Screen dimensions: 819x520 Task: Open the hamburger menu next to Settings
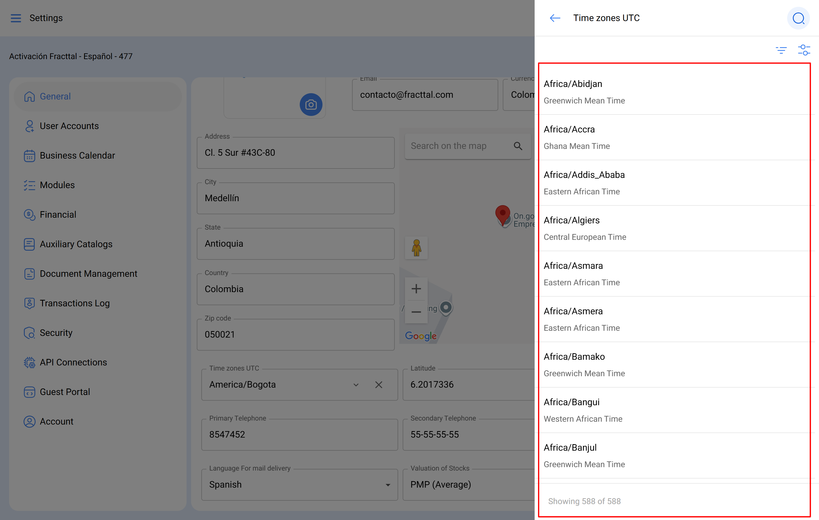tap(16, 18)
